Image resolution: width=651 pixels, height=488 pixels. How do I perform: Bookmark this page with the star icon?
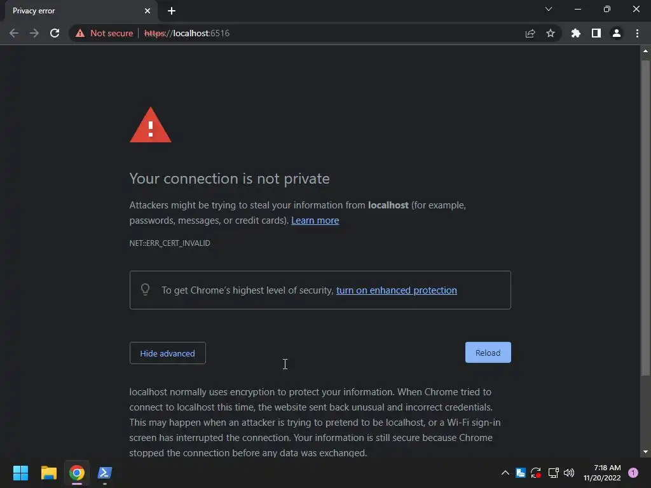point(551,33)
